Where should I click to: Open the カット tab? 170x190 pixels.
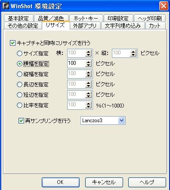click(155, 25)
